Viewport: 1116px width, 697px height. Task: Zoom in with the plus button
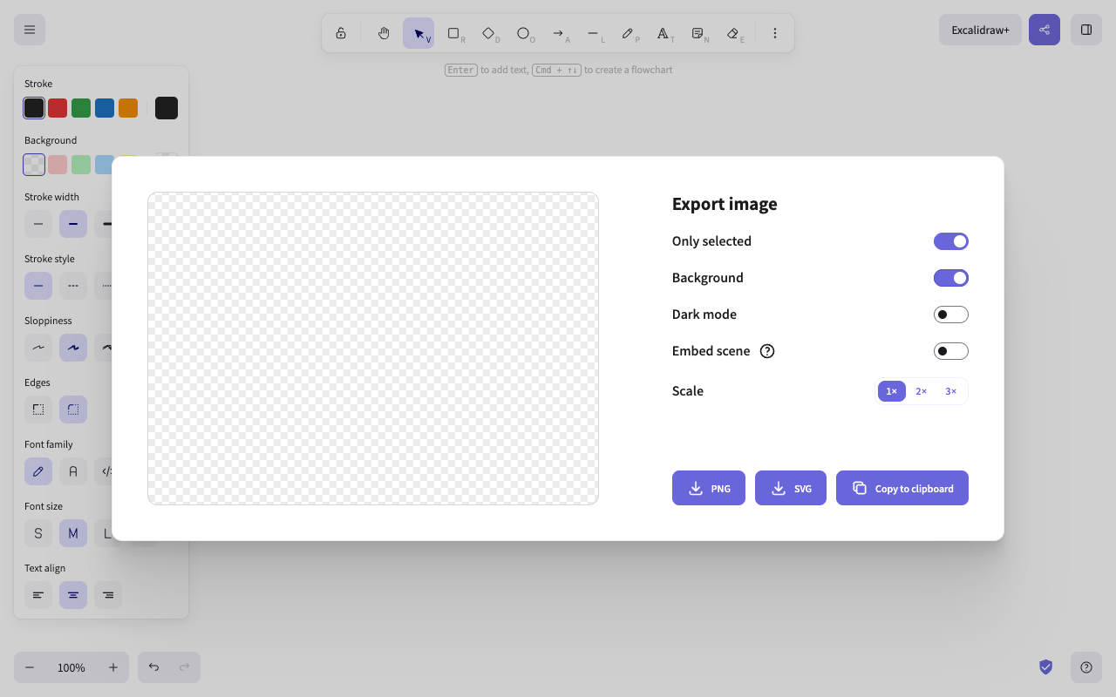click(x=113, y=667)
